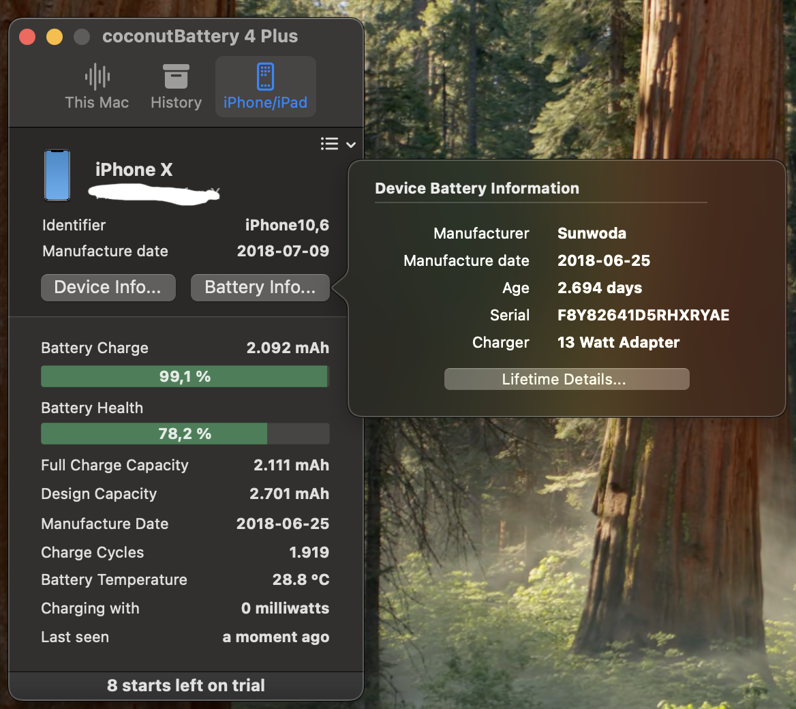Click the History tab label
Viewport: 796px width, 709px height.
point(176,102)
